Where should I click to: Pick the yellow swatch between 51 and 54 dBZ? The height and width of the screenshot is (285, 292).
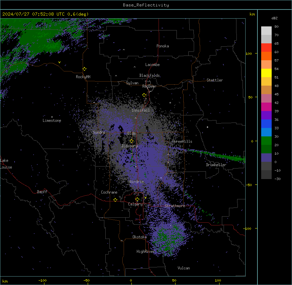pyautogui.click(x=266, y=73)
